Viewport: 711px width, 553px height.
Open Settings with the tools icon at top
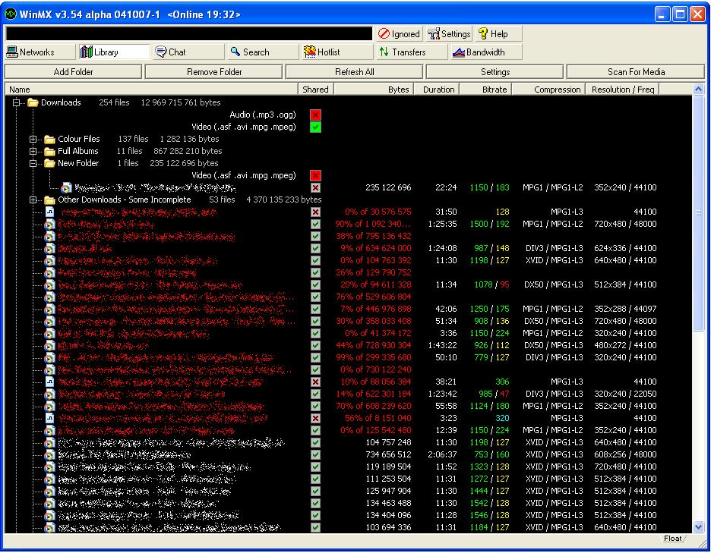coord(449,34)
